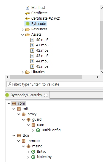
Task: Expand the Libraries folder
Action: point(22,72)
